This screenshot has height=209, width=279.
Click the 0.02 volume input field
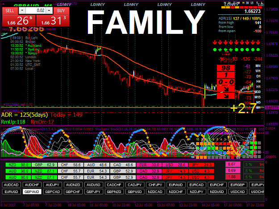tap(36, 11)
